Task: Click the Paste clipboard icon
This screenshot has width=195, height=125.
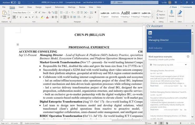Action: tap(4, 13)
